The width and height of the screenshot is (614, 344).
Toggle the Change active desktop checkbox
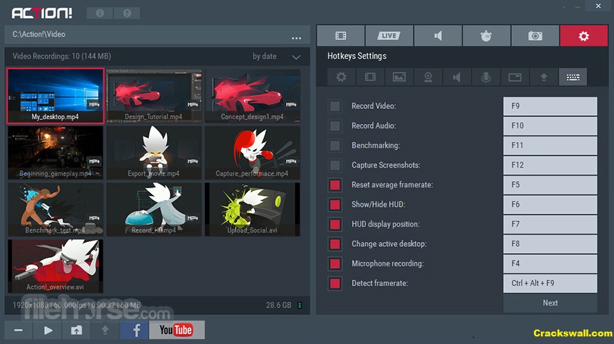pyautogui.click(x=335, y=244)
